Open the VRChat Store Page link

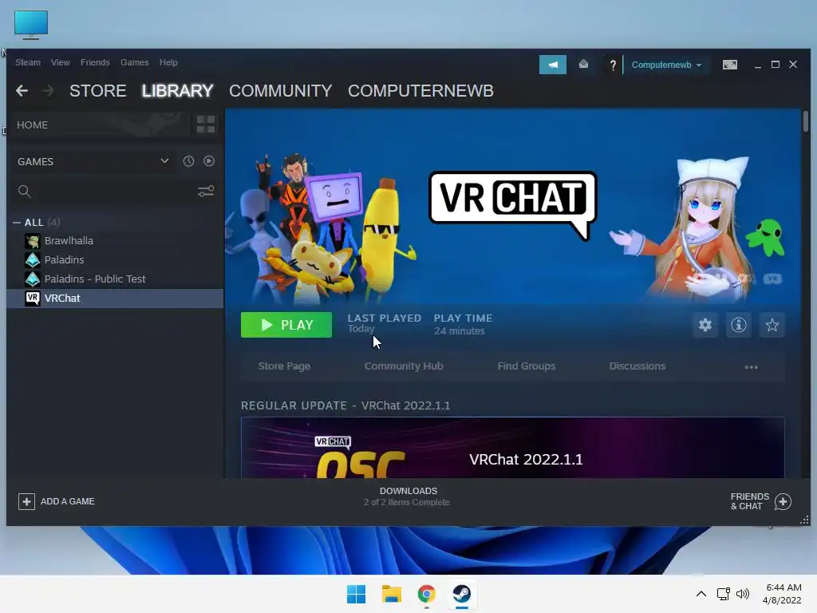(x=285, y=366)
